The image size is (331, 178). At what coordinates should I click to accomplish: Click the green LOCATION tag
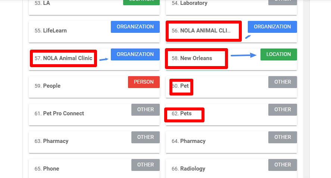278,54
